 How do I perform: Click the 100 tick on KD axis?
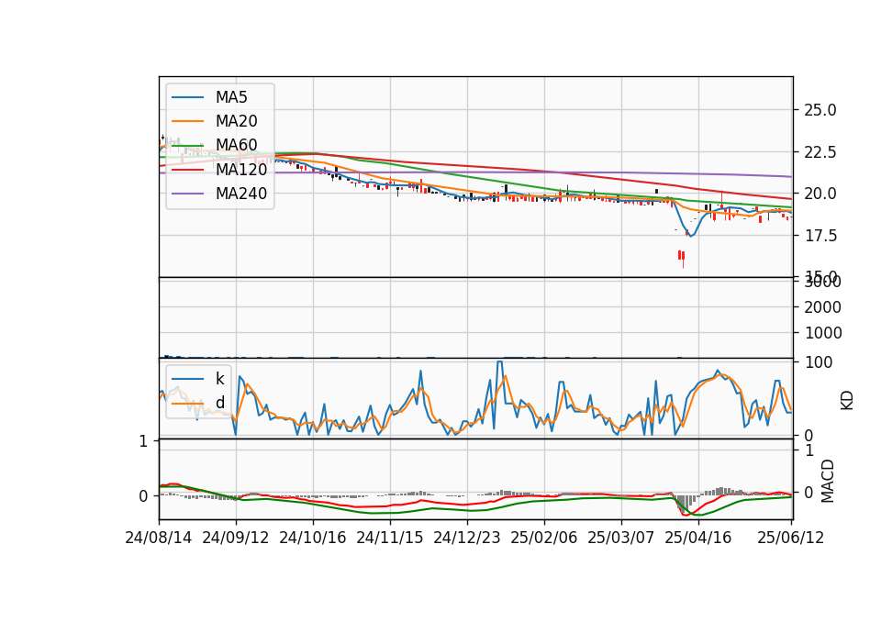tap(819, 362)
